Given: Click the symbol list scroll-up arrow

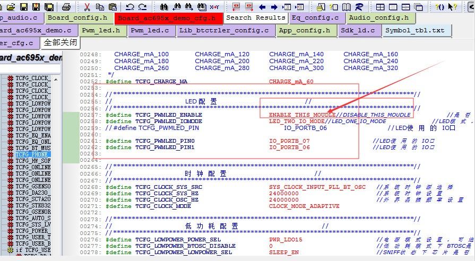Looking at the screenshot, I should 56,80.
